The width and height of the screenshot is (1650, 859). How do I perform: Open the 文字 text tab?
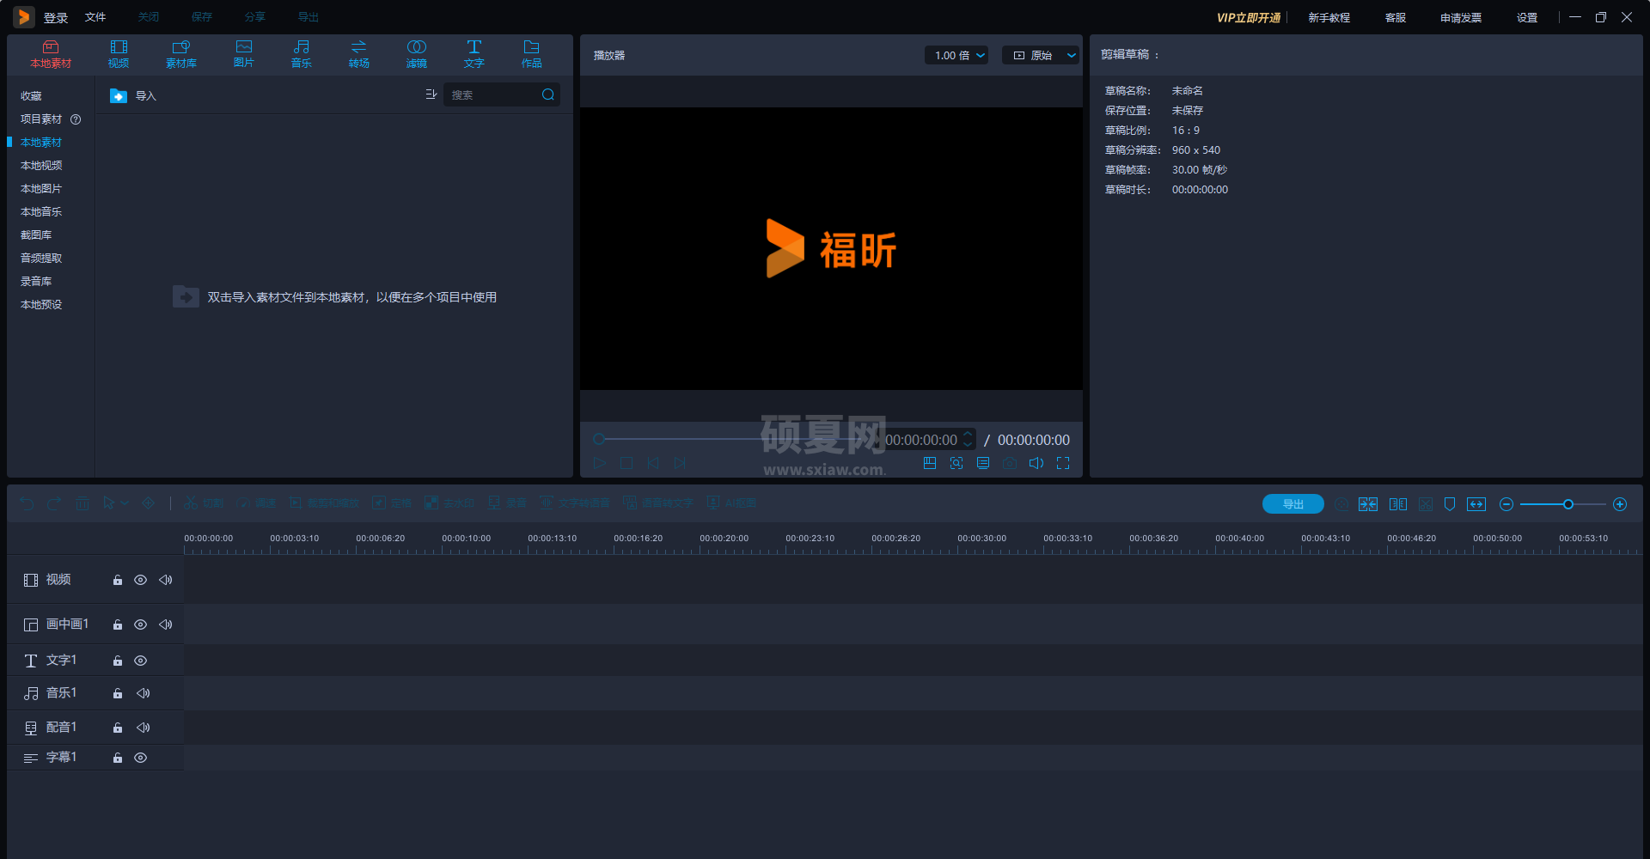click(x=474, y=54)
